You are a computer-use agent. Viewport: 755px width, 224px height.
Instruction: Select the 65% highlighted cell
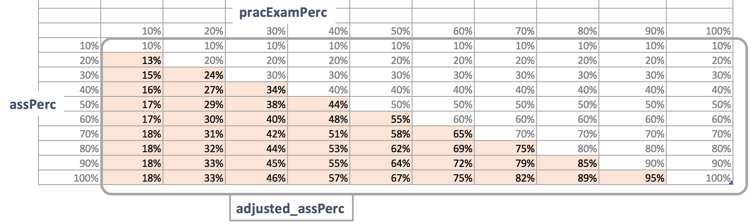[443, 134]
